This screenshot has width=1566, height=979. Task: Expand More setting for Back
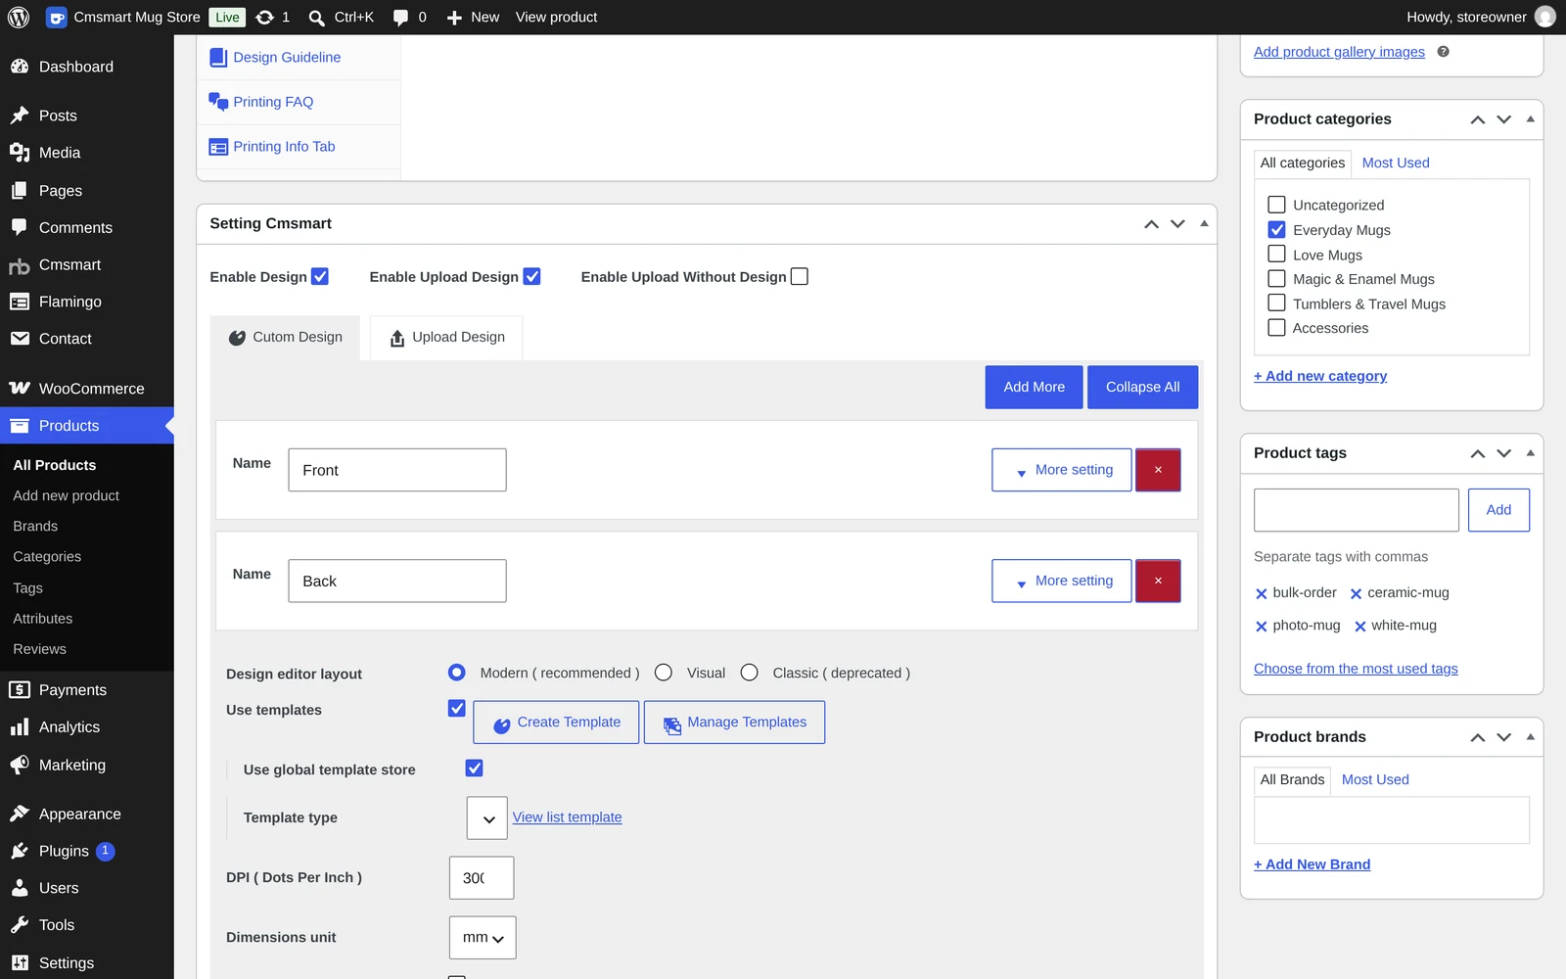click(1062, 581)
